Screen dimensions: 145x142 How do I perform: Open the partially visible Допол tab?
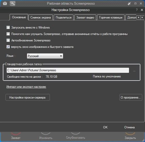click(x=131, y=17)
